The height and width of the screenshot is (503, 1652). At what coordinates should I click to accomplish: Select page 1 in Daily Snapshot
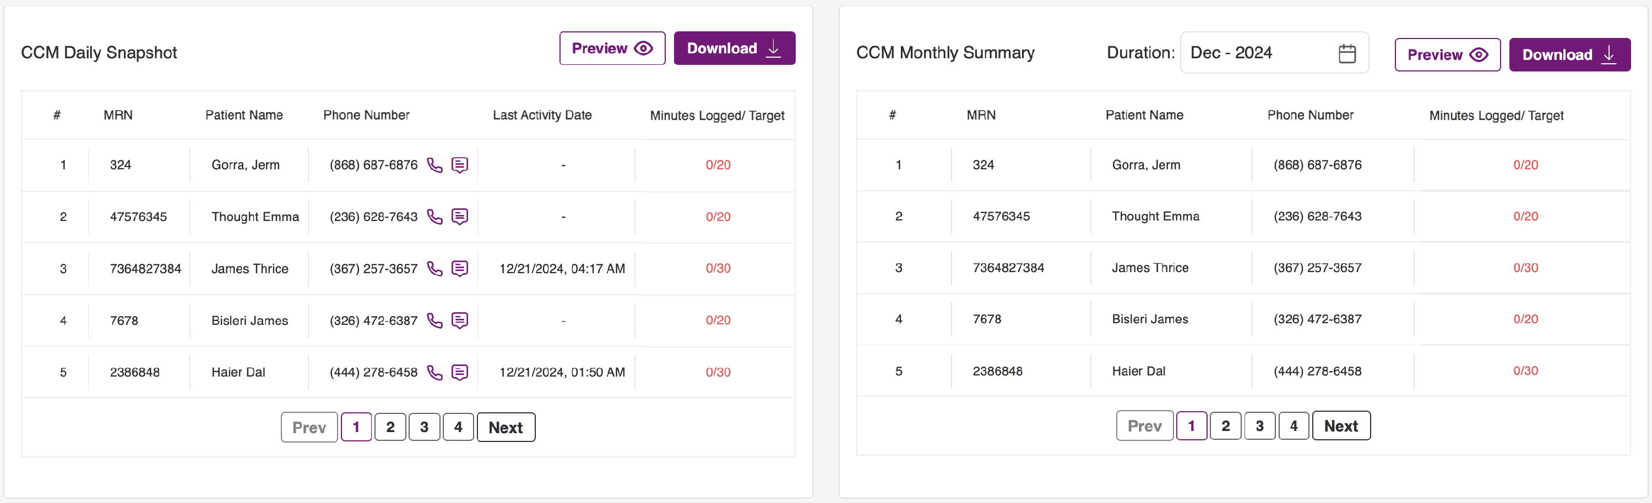(356, 427)
